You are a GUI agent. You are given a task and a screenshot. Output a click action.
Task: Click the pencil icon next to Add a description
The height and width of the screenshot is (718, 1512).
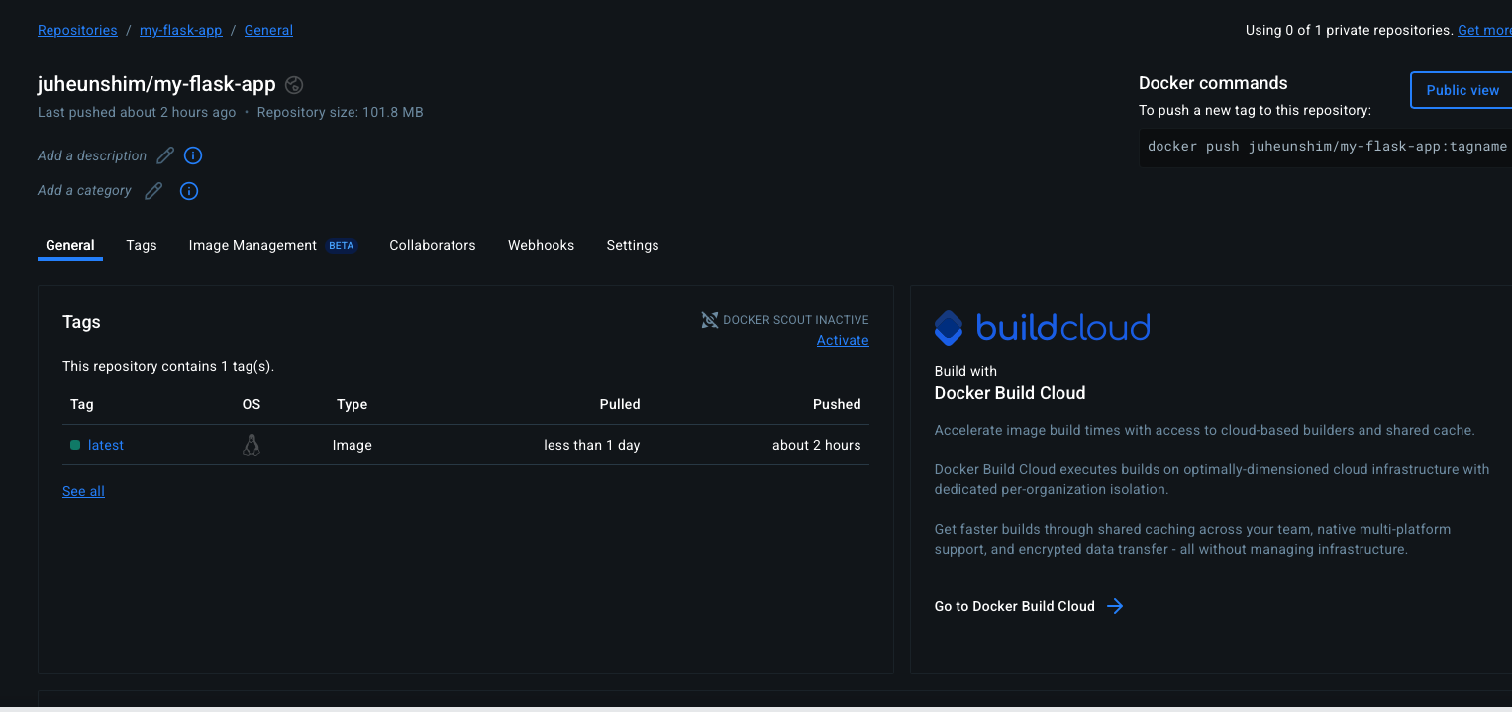tap(165, 155)
